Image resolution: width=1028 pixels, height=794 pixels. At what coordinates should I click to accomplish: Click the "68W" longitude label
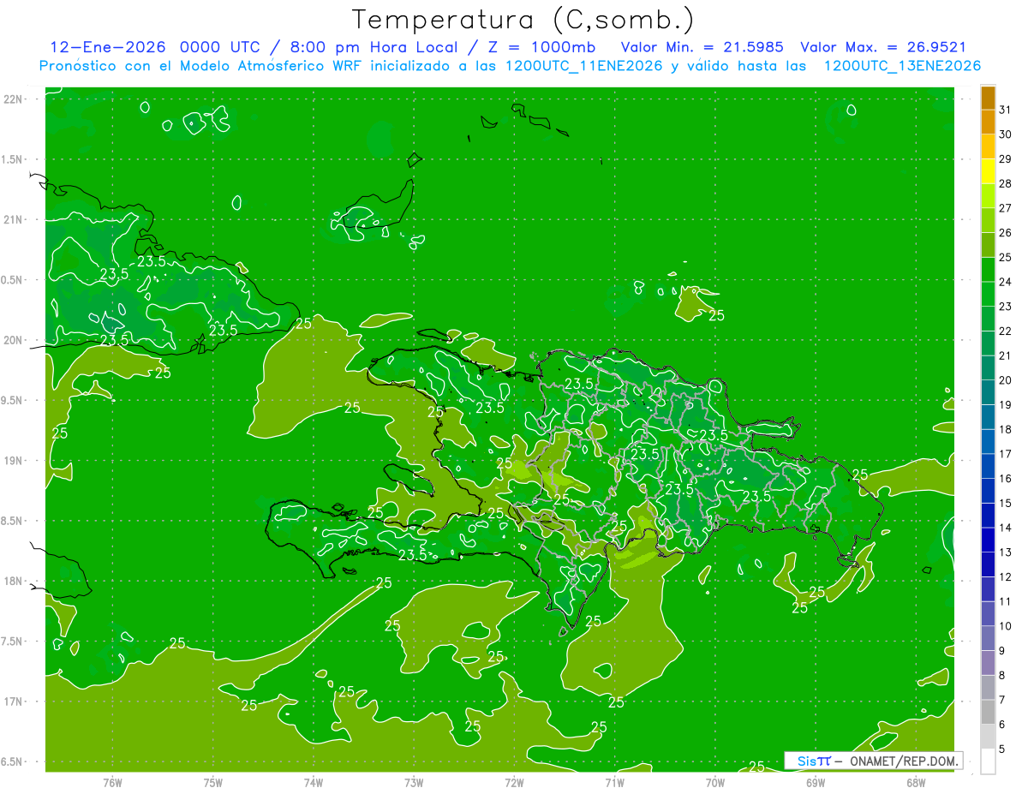(x=916, y=783)
